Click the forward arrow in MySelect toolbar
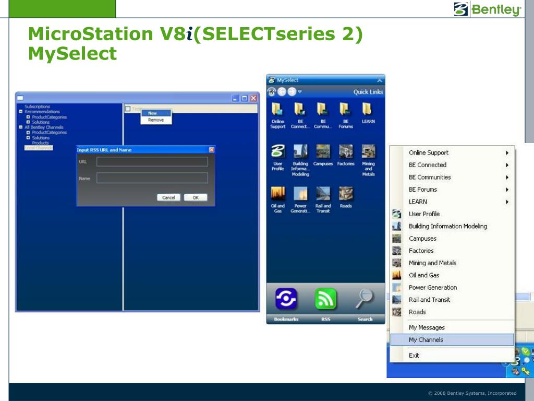 (x=292, y=92)
